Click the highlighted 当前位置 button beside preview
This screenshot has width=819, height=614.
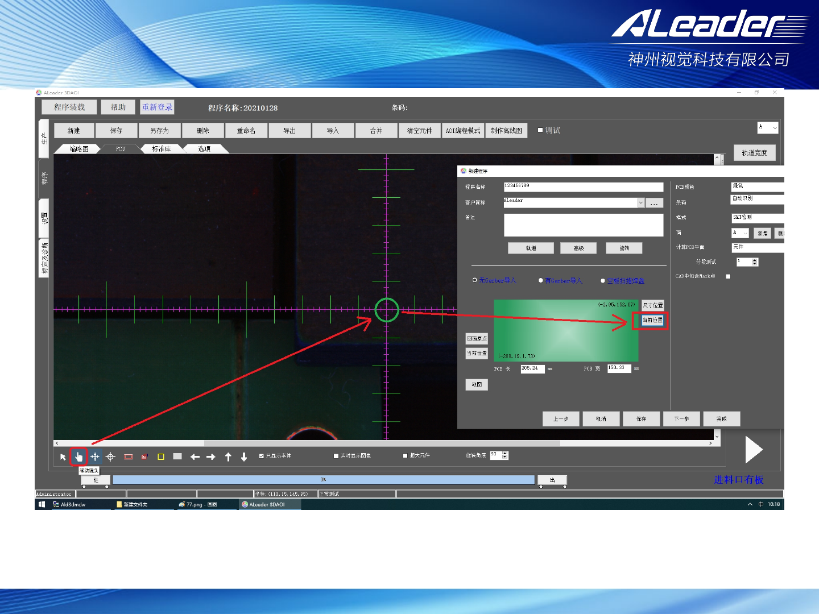pyautogui.click(x=652, y=321)
